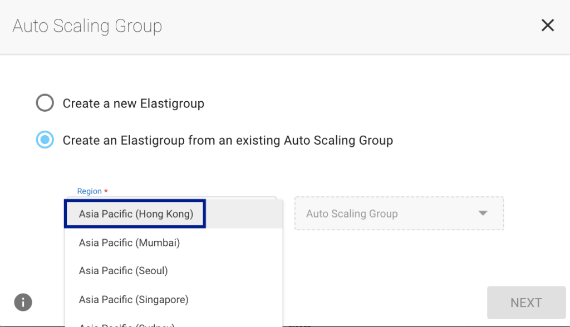Select the Create a new Elastigroup radio button
The height and width of the screenshot is (327, 570).
point(45,103)
